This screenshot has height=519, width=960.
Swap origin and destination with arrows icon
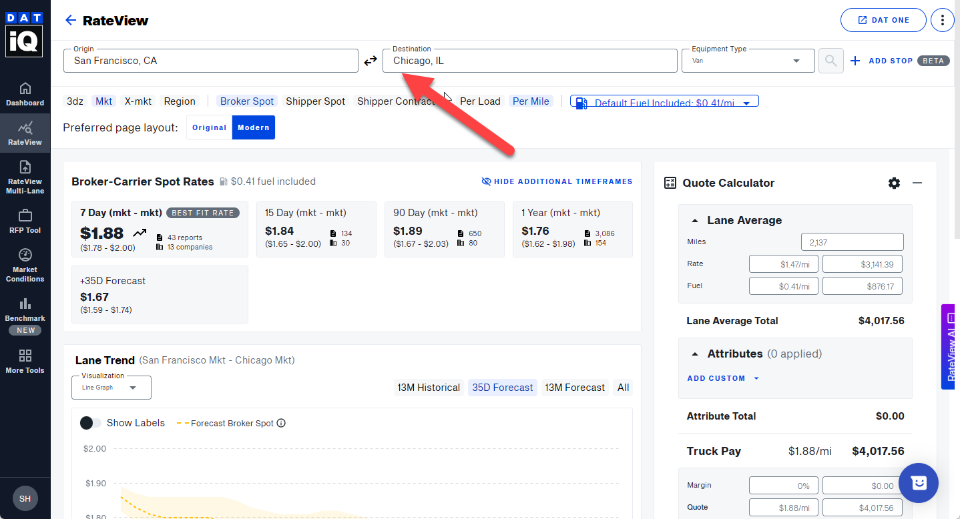(371, 61)
